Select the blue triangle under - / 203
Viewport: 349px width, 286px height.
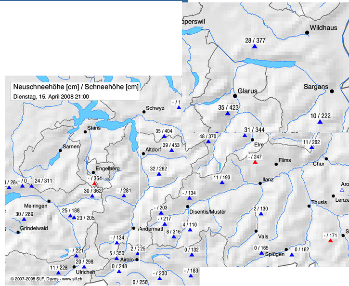tap(161, 213)
